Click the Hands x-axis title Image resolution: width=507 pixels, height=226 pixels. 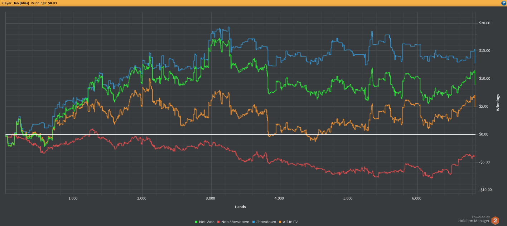240,207
